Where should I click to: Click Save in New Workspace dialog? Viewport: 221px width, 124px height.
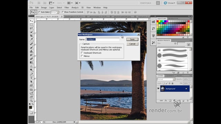(132, 39)
